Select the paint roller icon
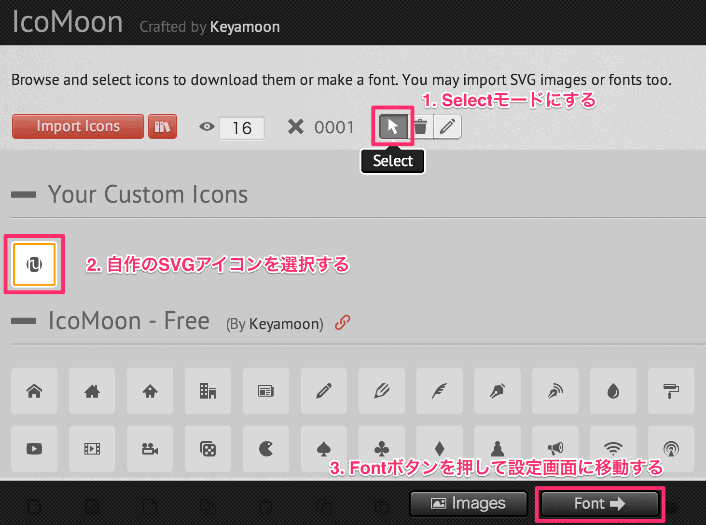 click(671, 391)
